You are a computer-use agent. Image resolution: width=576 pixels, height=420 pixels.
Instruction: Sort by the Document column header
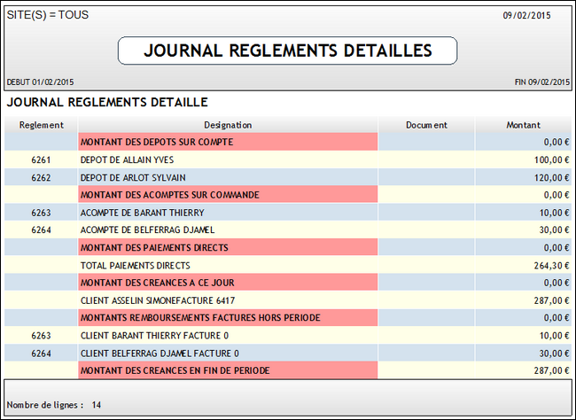tap(426, 125)
